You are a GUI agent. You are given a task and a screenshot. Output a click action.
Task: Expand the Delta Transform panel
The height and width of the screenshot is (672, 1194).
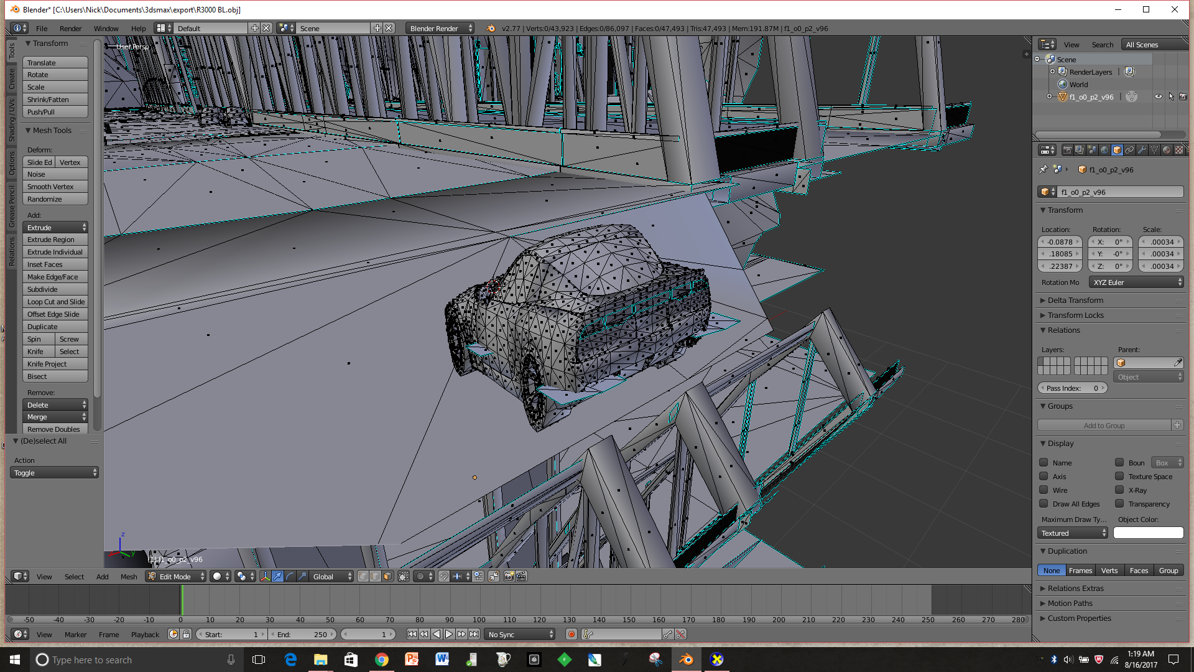click(x=1075, y=301)
